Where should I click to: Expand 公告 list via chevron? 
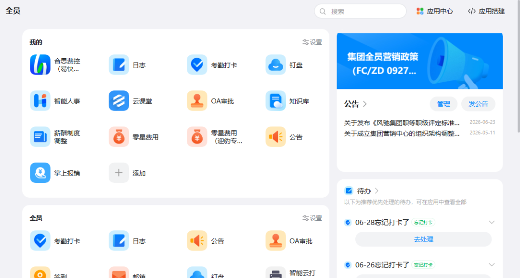coord(365,104)
